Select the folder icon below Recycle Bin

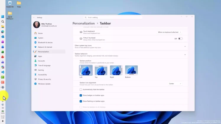tap(10, 15)
